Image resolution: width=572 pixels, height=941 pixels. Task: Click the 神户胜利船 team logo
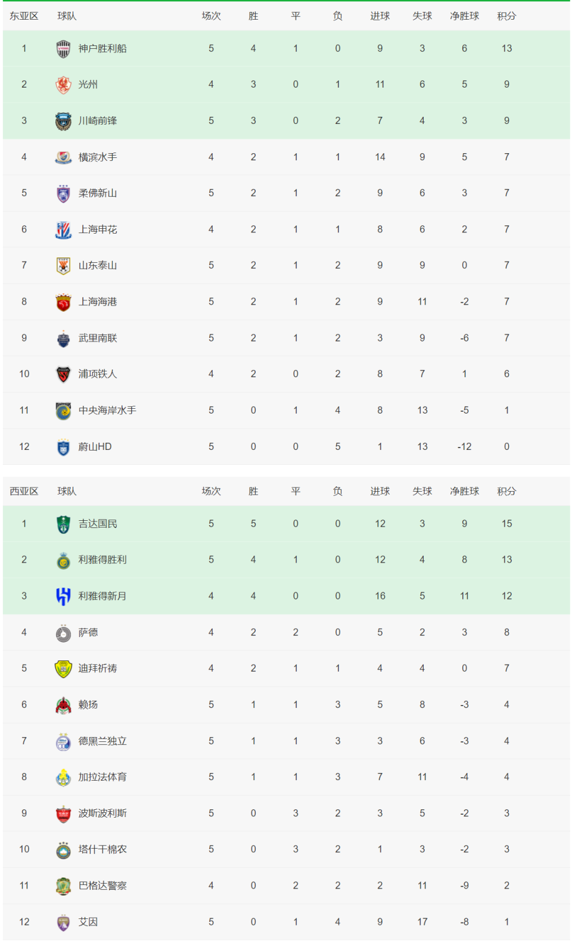pos(63,49)
